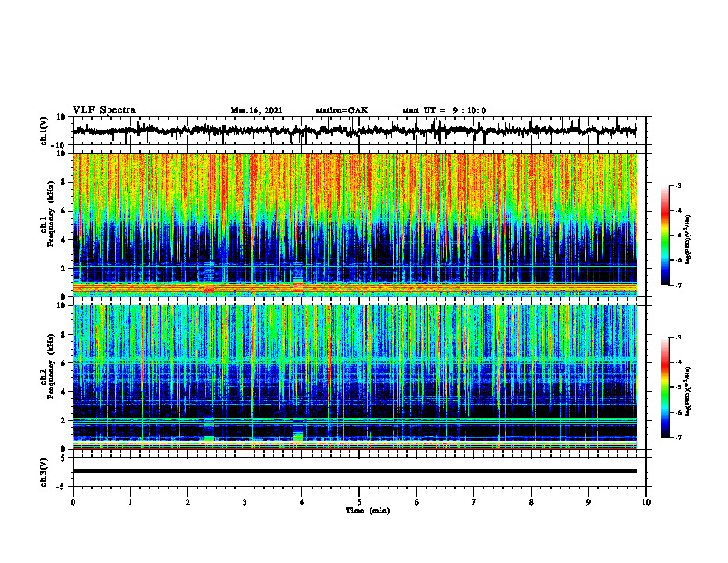
Task: Click the ch.1 colorbar log(PSD) units label
Action: pyautogui.click(x=688, y=239)
